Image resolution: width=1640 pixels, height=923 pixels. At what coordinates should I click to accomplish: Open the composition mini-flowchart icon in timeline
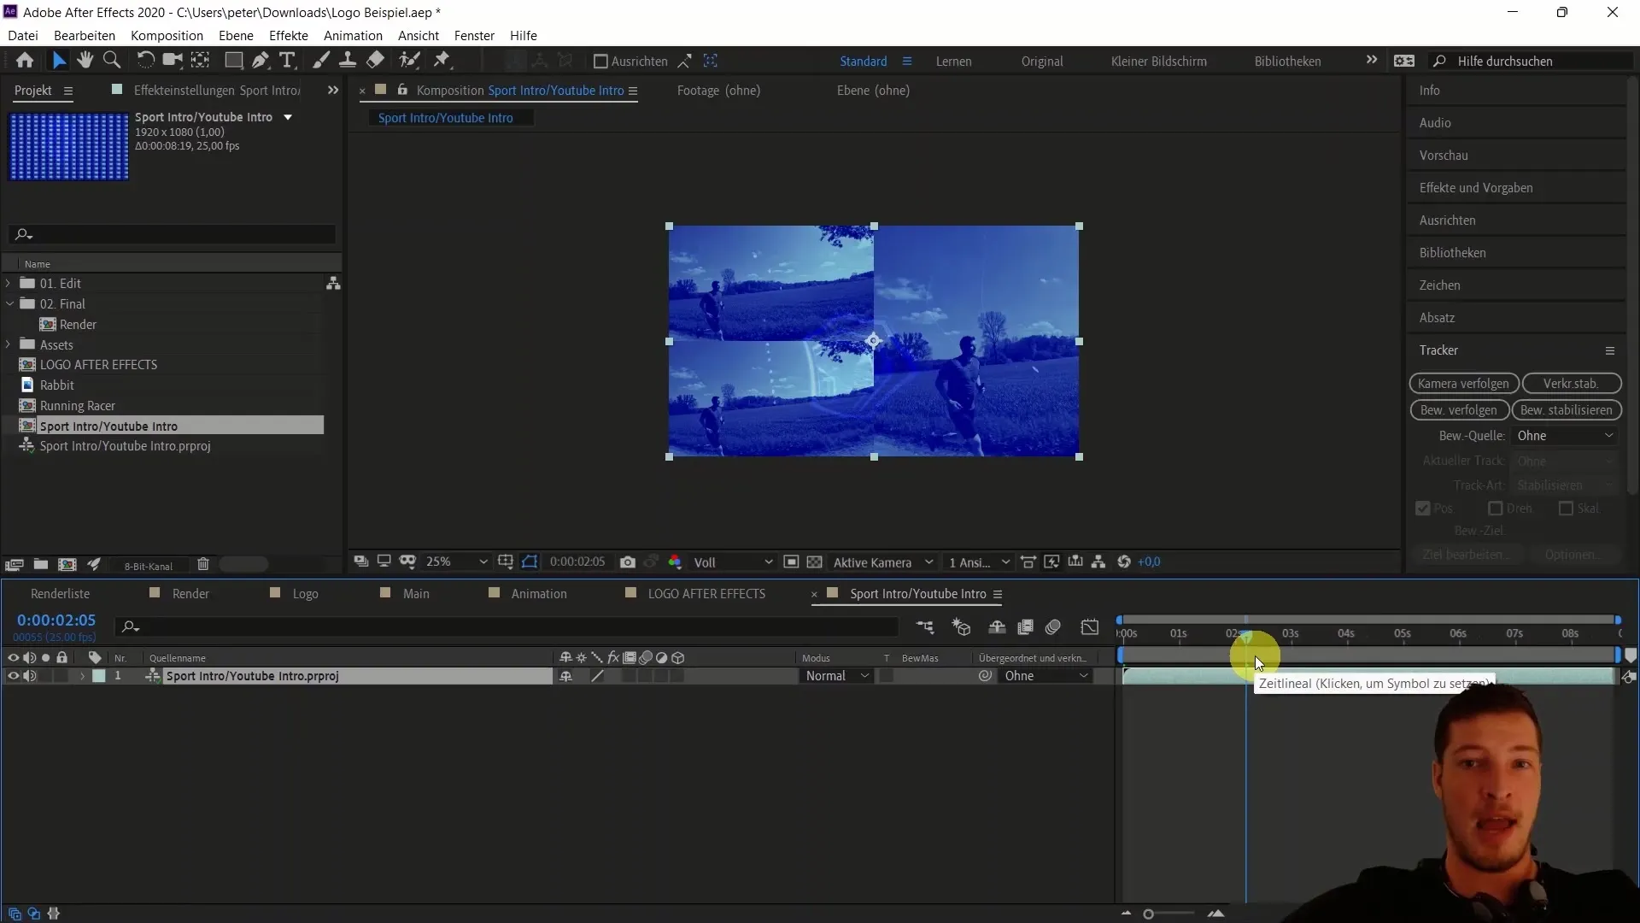(925, 627)
